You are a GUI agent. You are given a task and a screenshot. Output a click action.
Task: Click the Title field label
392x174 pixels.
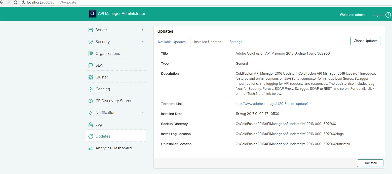click(x=164, y=54)
